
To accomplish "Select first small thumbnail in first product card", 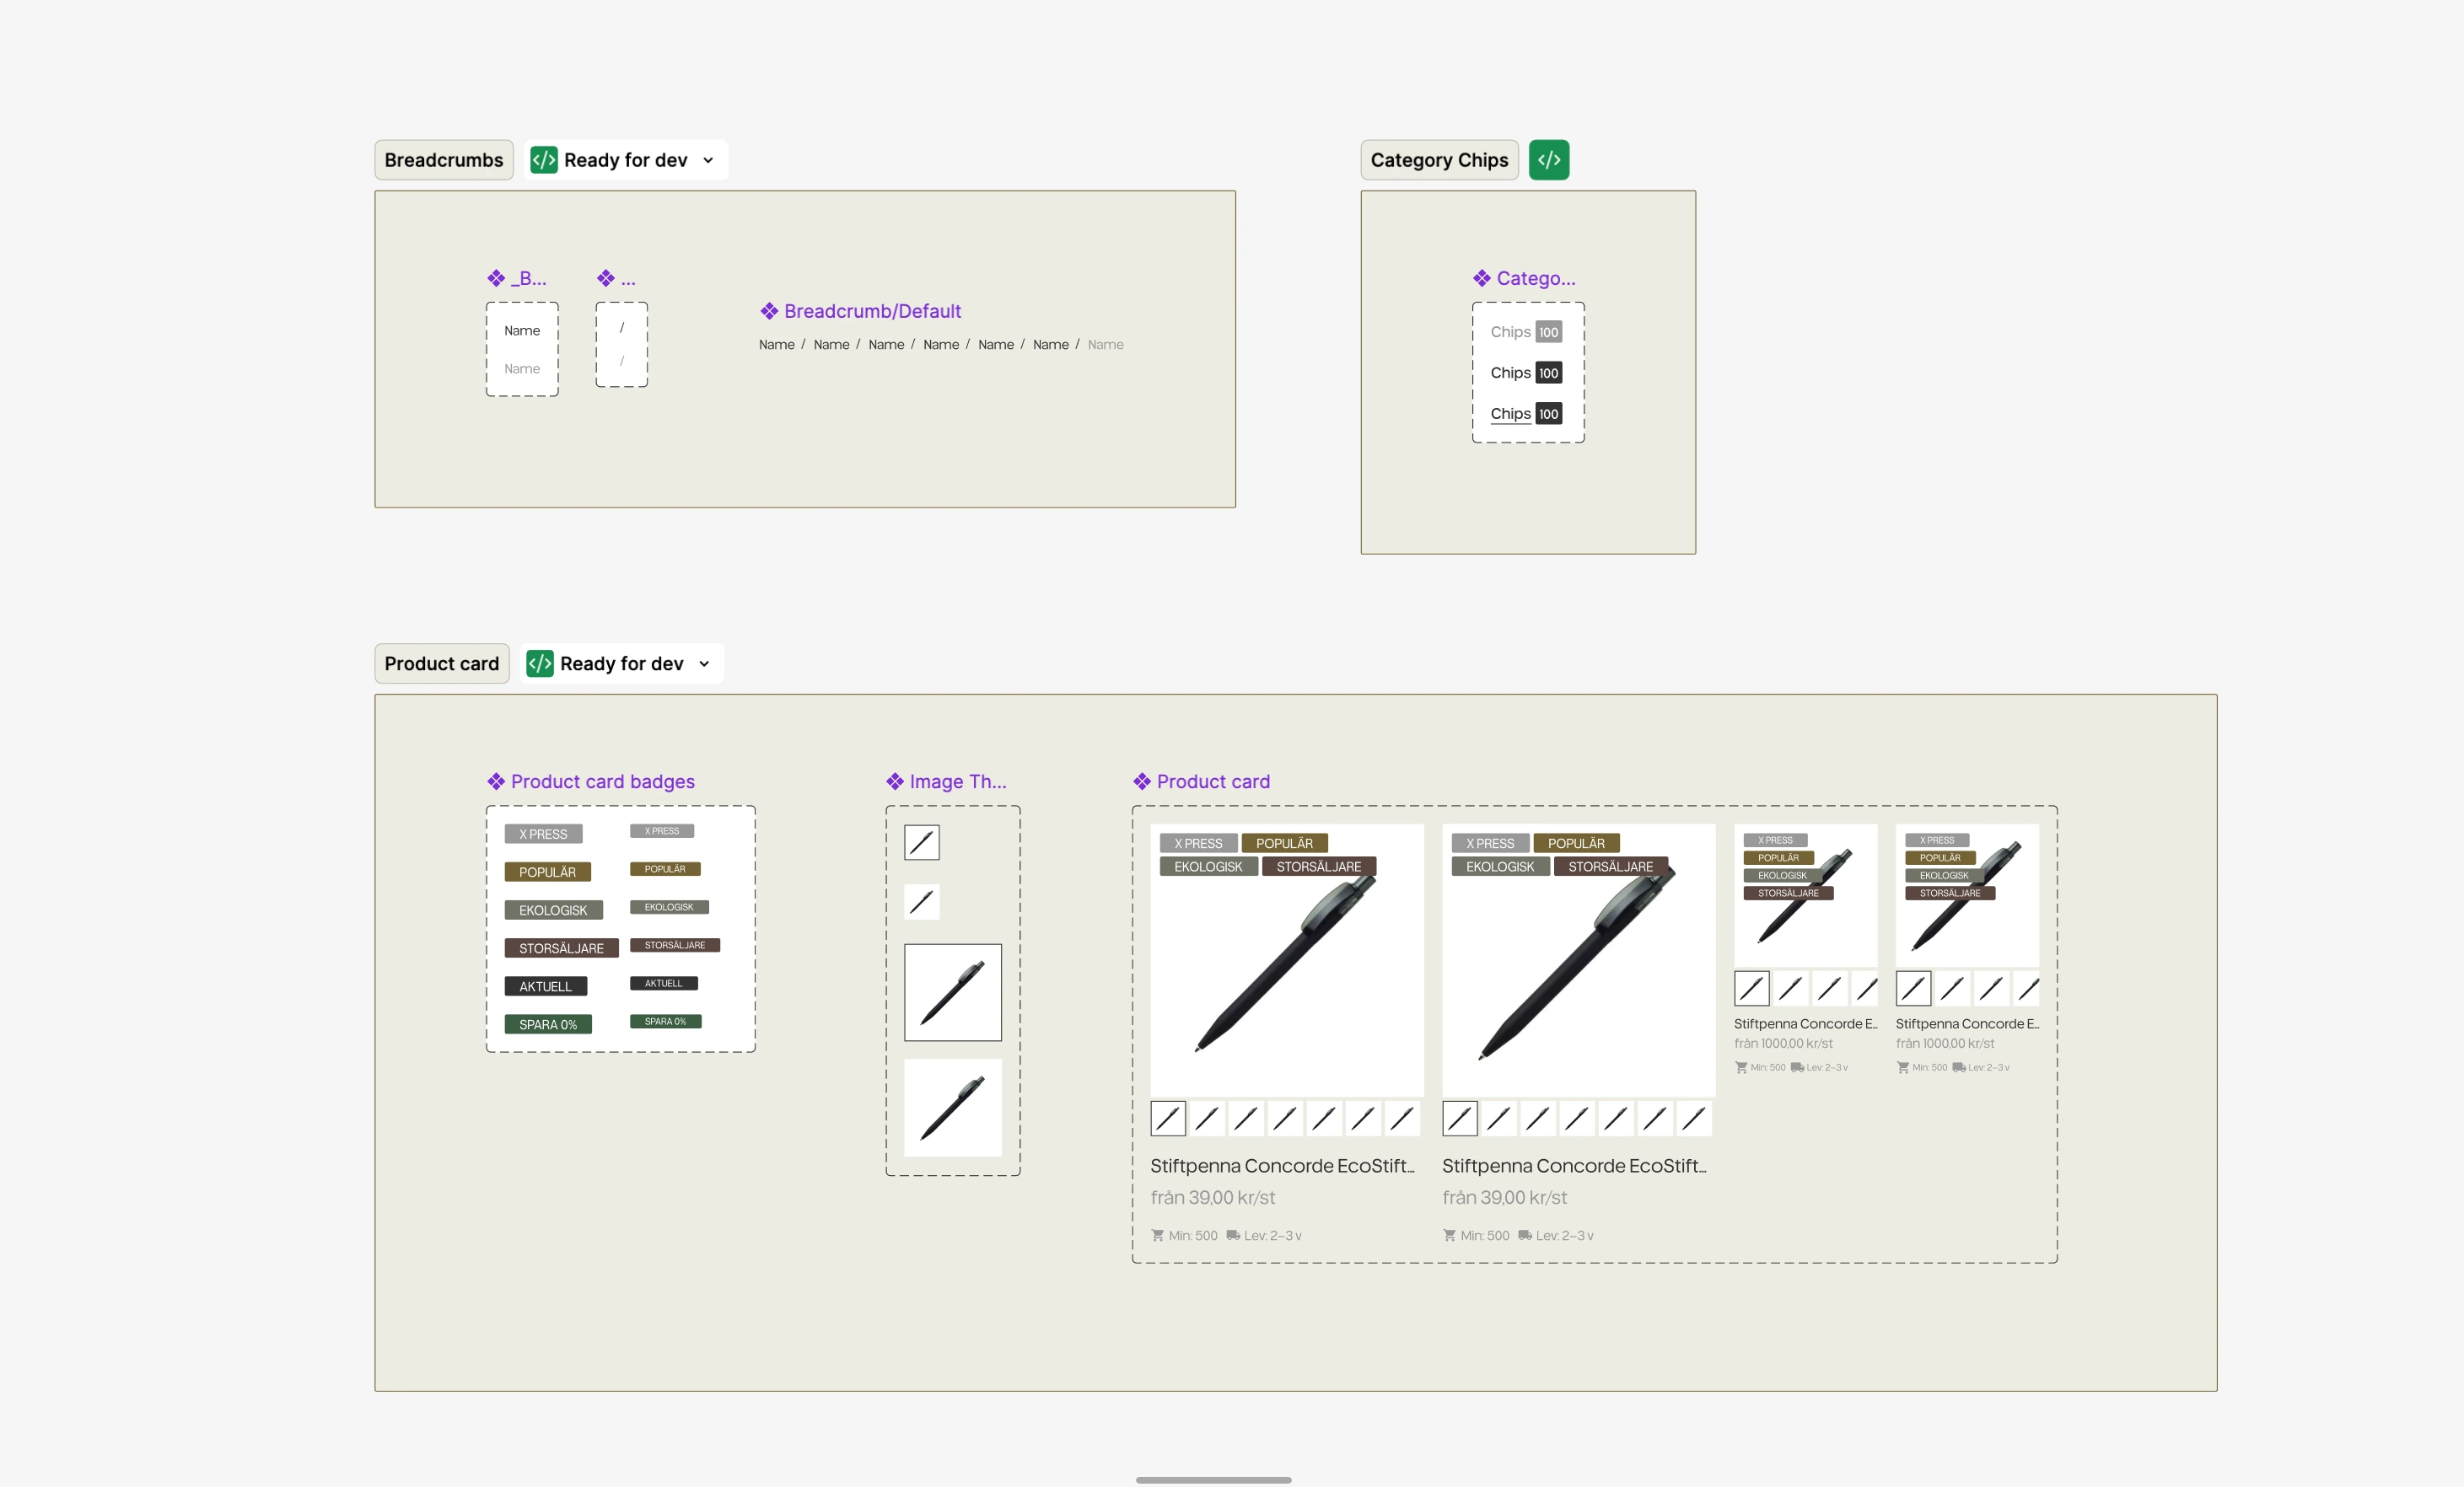I will 1167,1119.
